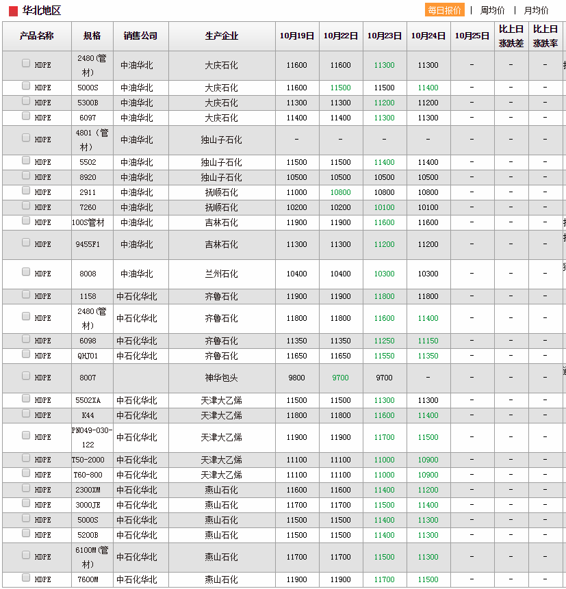Viewport: 566px width, 589px height.
Task: Tick the HDPE 5502XA checkbox
Action: point(26,398)
